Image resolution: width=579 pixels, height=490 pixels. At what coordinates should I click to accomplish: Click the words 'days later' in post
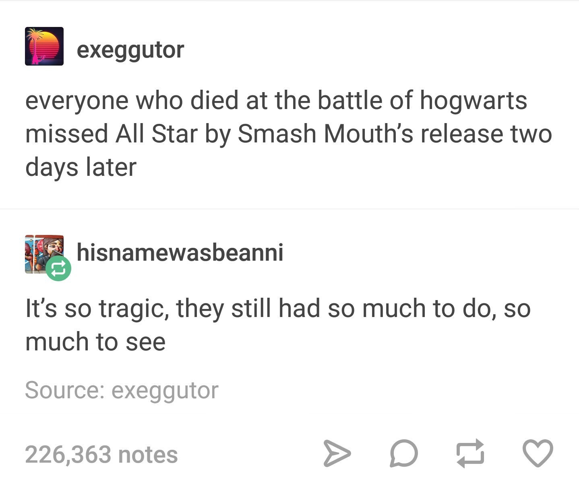[81, 167]
